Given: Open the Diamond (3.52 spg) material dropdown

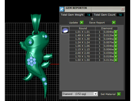Looking at the screenshot, I should [95, 94].
